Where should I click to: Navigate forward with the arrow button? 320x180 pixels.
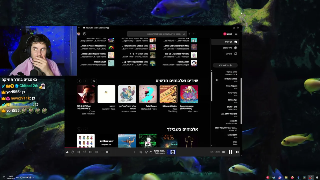click(189, 34)
